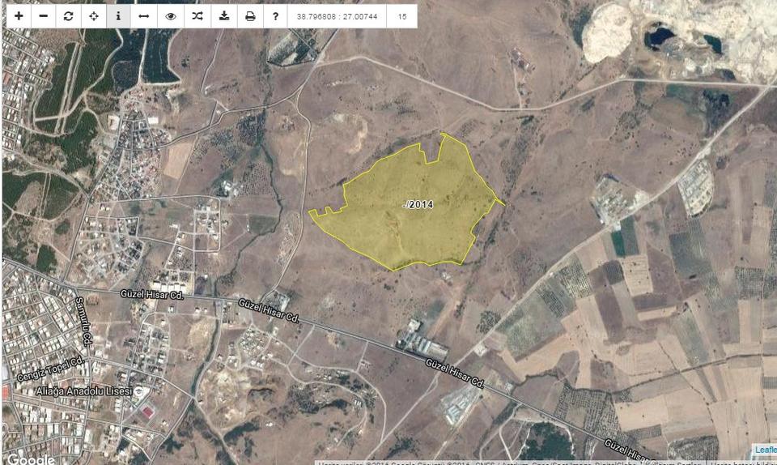Viewport: 777px width, 465px height.
Task: Click the Google logo
Action: [31, 459]
